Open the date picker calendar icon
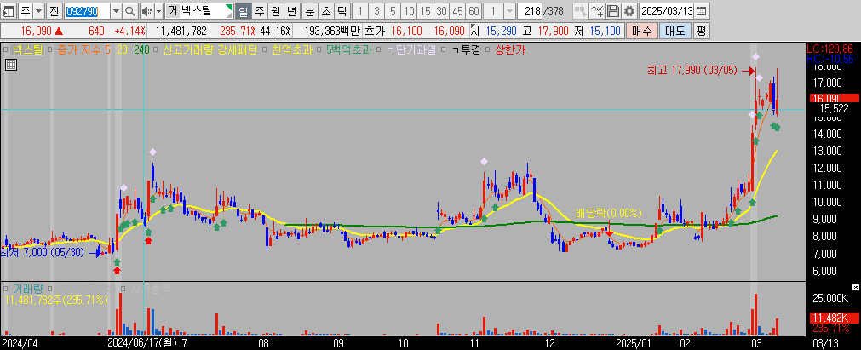The image size is (861, 350). click(x=702, y=10)
